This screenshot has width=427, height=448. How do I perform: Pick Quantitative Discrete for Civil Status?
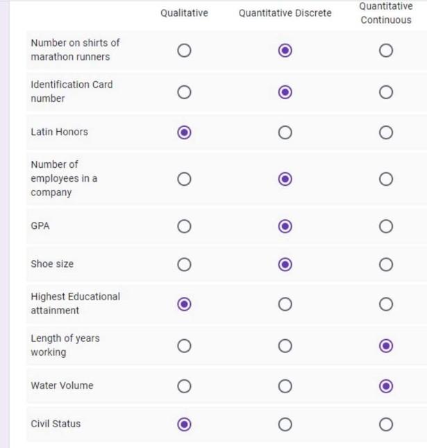click(x=285, y=424)
